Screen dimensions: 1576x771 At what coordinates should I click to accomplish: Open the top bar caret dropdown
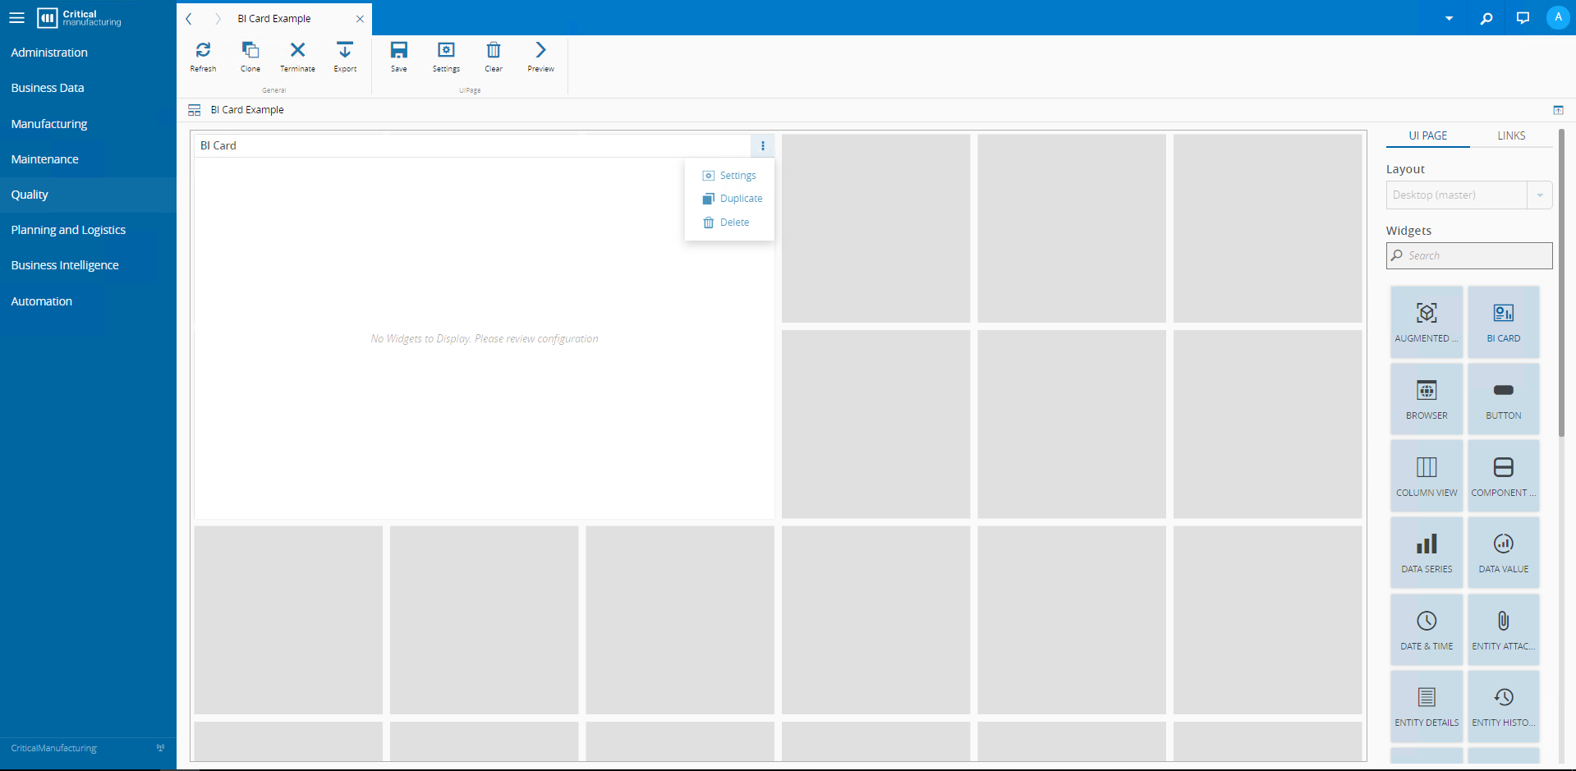tap(1449, 18)
